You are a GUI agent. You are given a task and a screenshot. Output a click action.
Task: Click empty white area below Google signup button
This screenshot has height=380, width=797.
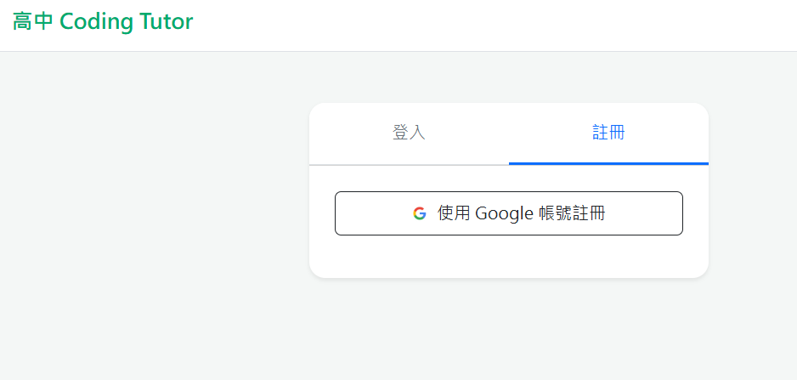pos(508,255)
